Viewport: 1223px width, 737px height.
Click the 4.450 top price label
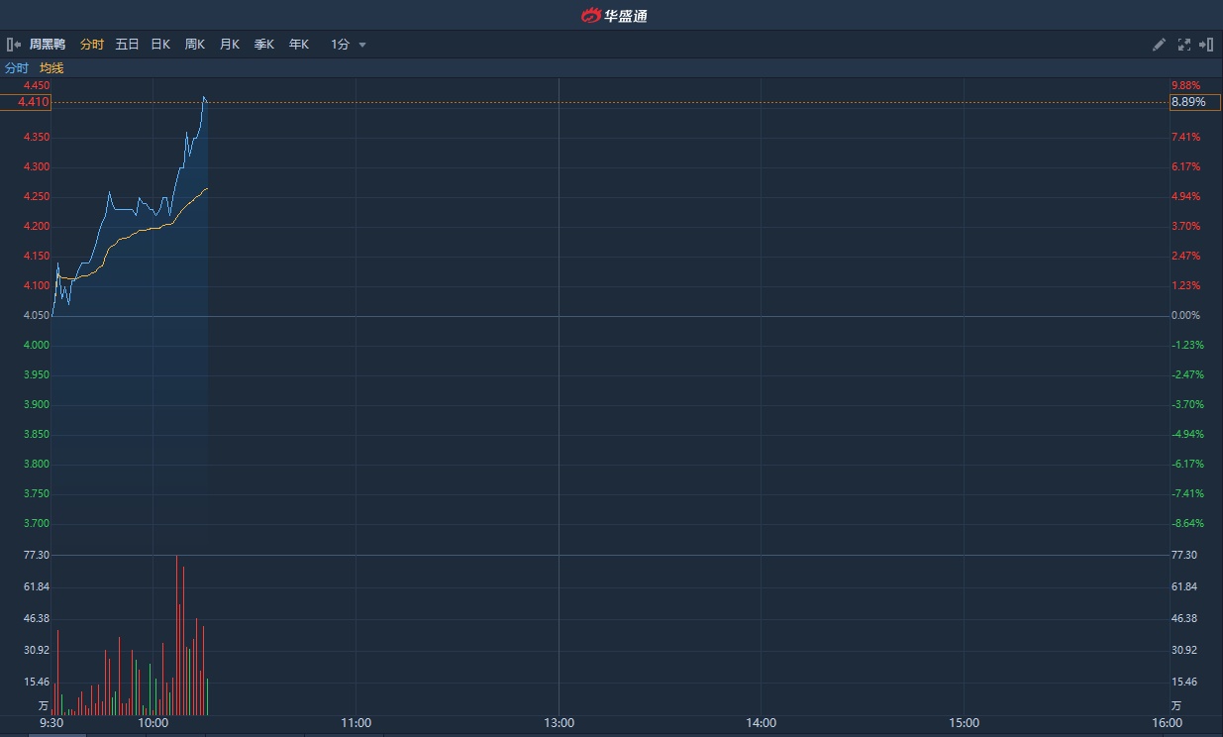[37, 86]
